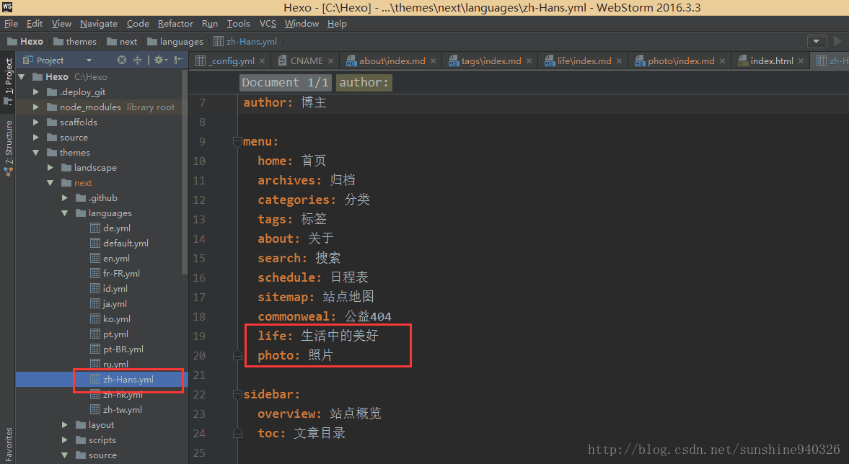Open the Tools menu
Image resolution: width=849 pixels, height=464 pixels.
tap(238, 24)
